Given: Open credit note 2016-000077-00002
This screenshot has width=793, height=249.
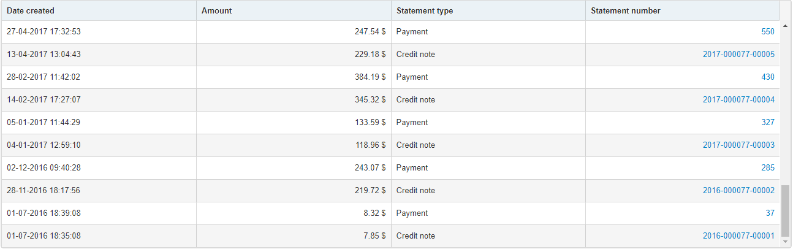Looking at the screenshot, I should click(x=738, y=191).
